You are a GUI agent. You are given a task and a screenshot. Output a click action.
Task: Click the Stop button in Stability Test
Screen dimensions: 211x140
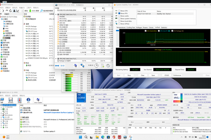[129, 75]
